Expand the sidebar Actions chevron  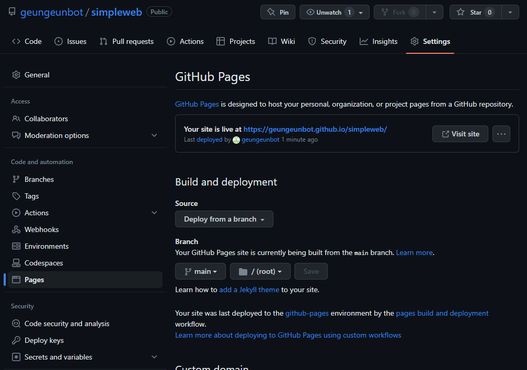[154, 212]
